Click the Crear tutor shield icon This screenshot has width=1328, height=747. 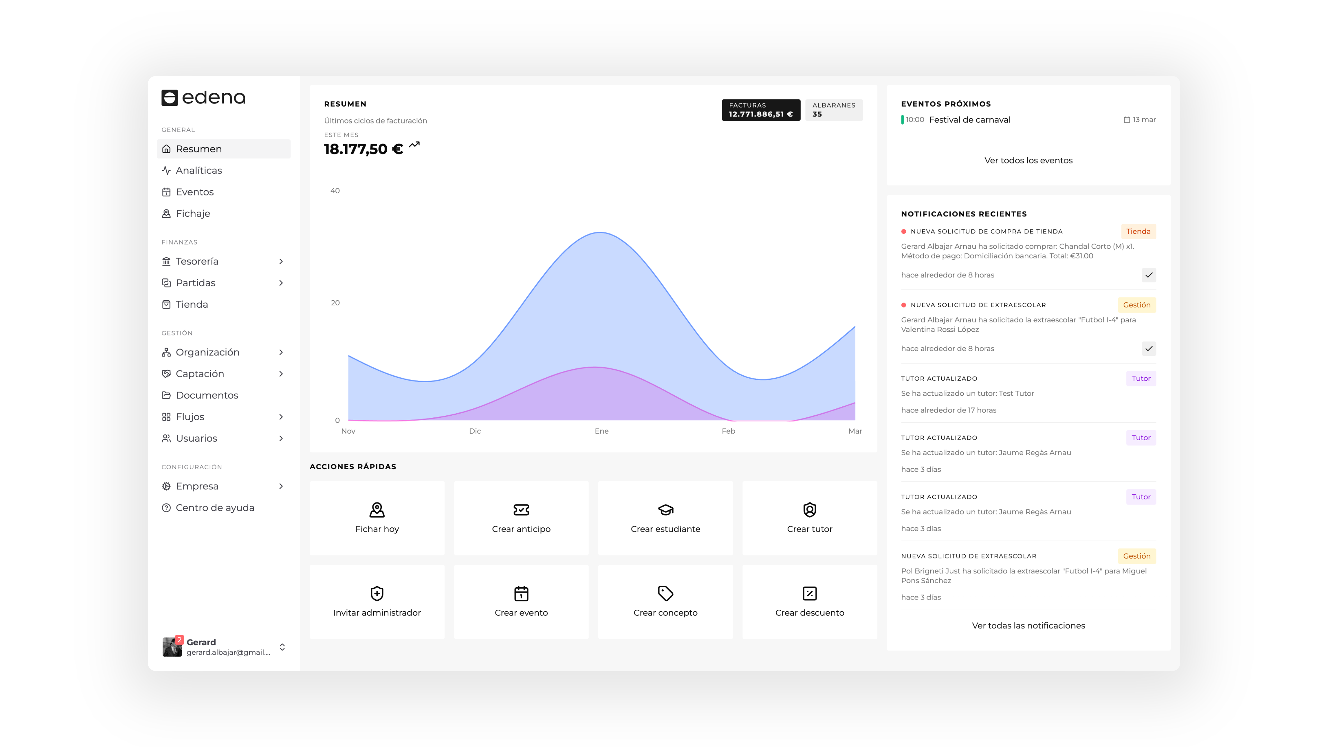tap(809, 509)
